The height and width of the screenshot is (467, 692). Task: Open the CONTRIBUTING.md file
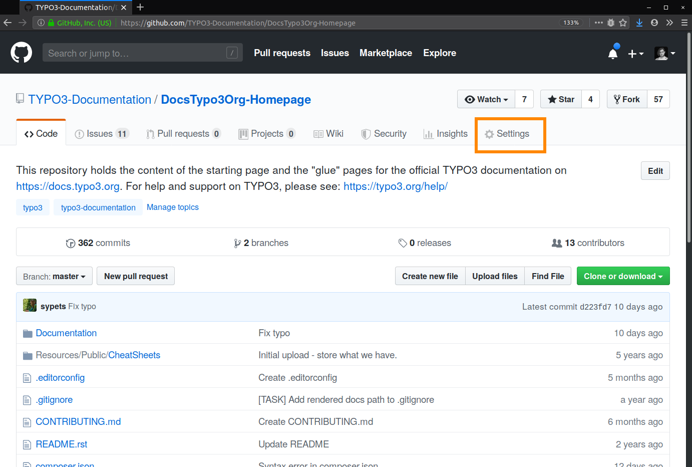coord(78,422)
